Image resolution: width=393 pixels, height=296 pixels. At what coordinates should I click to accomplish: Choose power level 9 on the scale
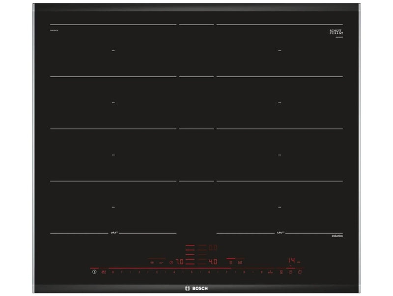click(x=261, y=272)
